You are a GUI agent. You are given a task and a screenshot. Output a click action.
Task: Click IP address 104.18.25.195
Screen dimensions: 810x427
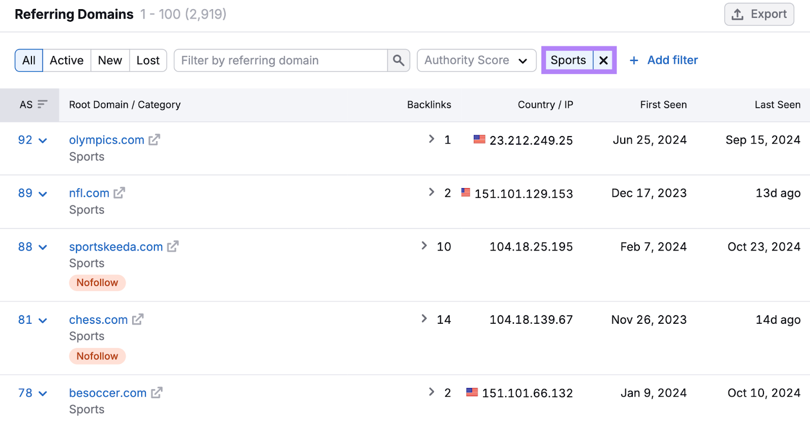coord(531,247)
